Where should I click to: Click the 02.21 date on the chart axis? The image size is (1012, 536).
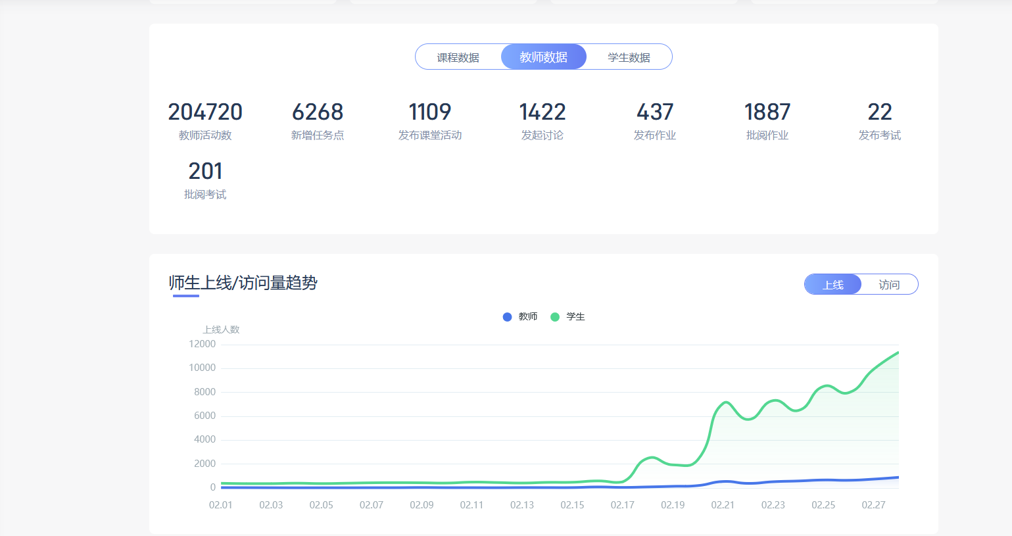pos(723,505)
